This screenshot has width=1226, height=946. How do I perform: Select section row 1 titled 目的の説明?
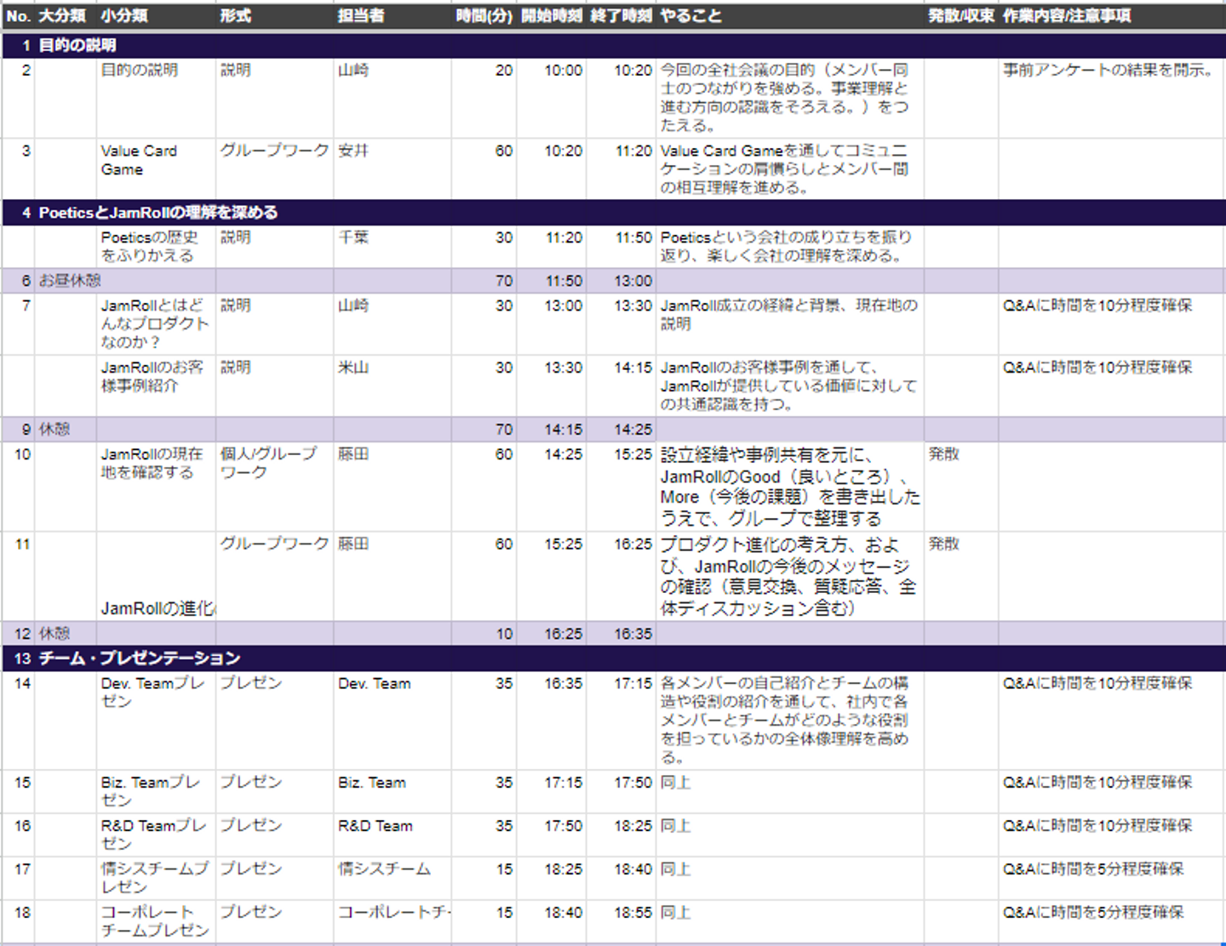pyautogui.click(x=613, y=45)
